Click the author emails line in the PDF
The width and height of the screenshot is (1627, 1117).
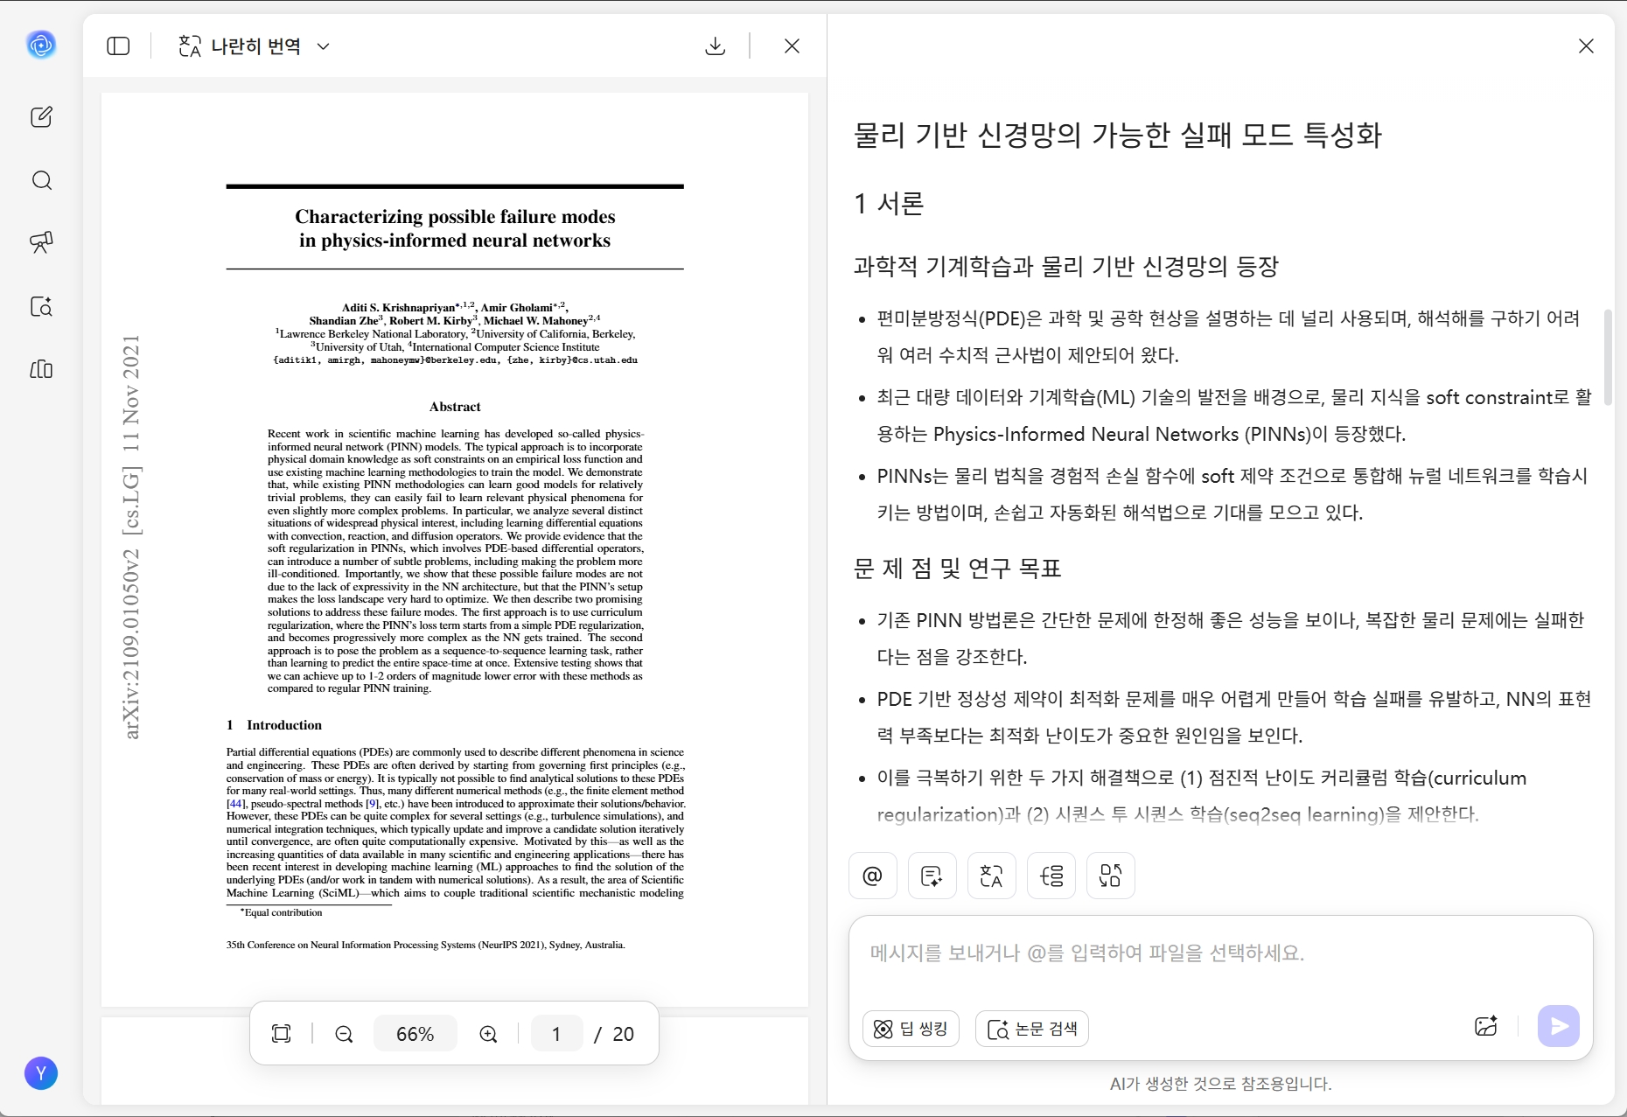(x=455, y=360)
